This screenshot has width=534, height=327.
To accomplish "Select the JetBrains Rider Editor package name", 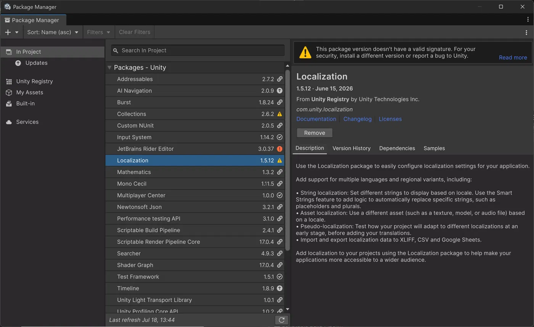I will [145, 149].
